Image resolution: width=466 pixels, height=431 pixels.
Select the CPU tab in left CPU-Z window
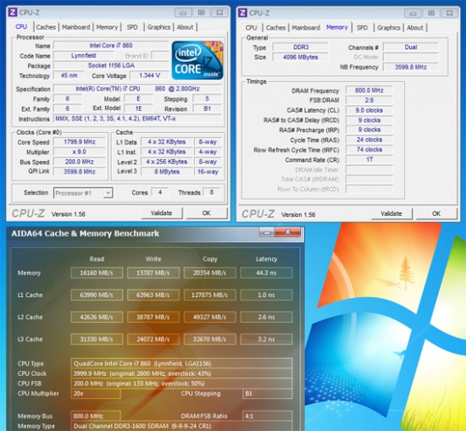(x=21, y=27)
